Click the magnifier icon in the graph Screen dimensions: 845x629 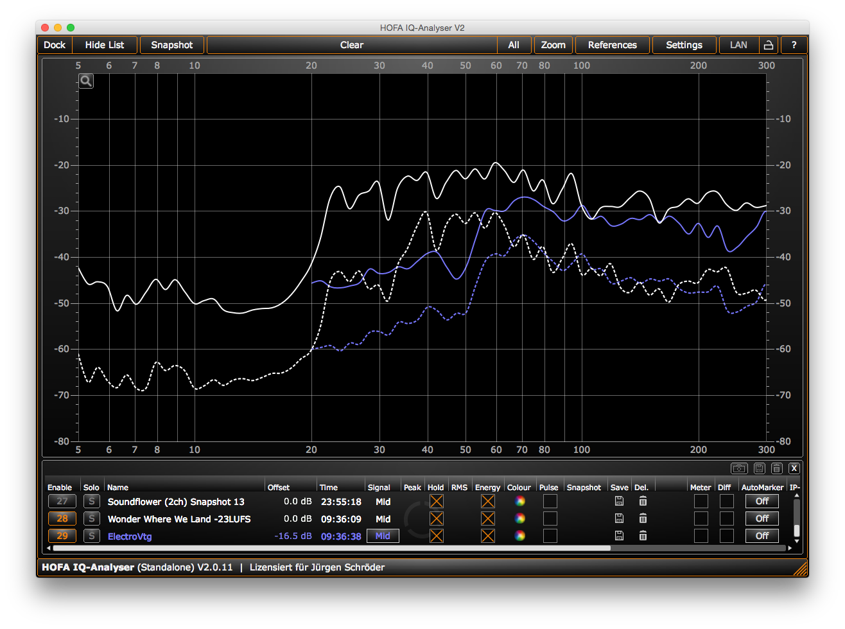pyautogui.click(x=86, y=81)
